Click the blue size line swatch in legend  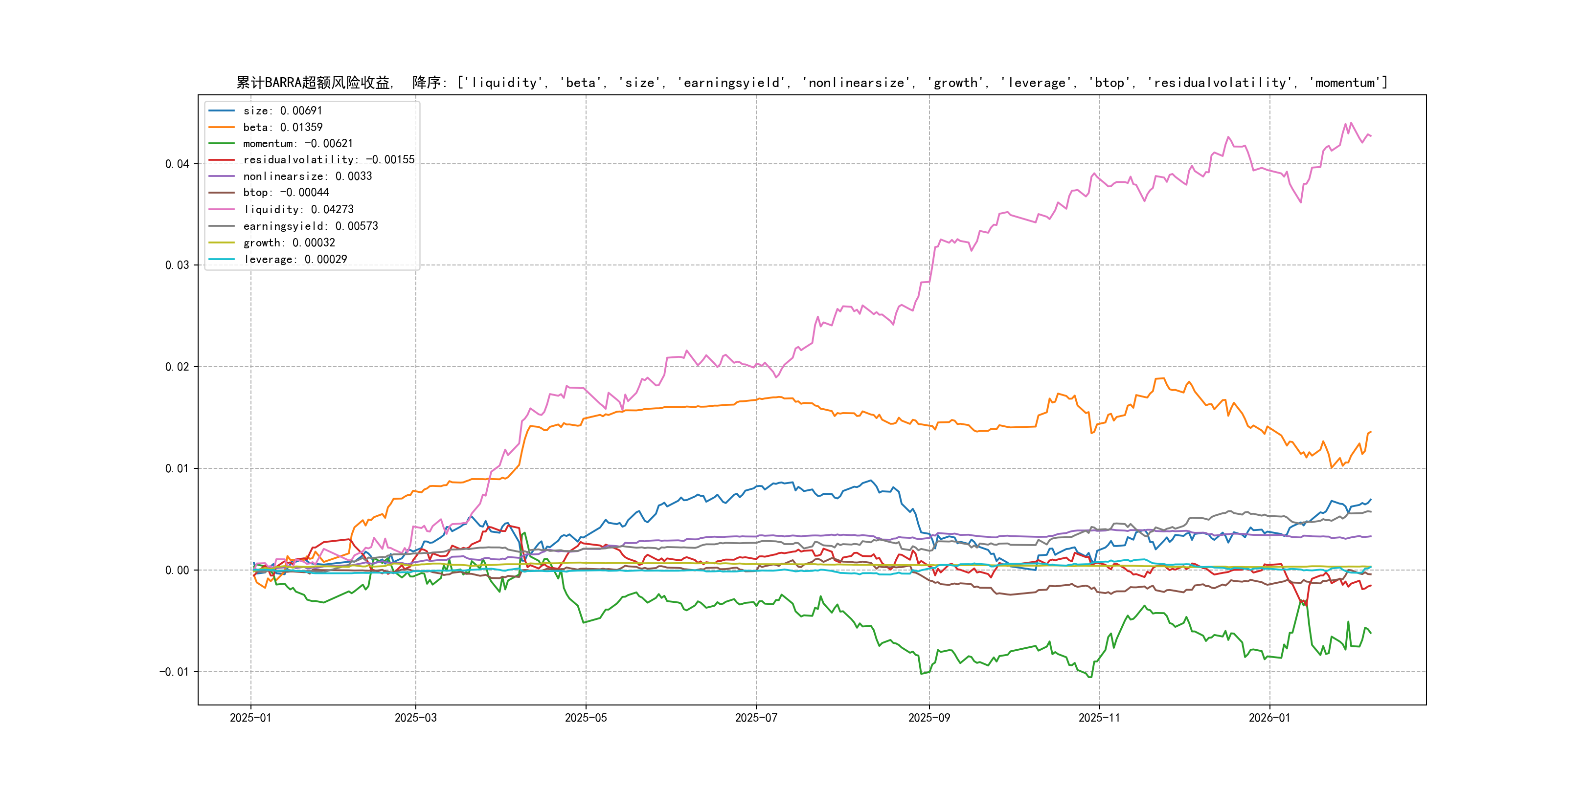[222, 110]
